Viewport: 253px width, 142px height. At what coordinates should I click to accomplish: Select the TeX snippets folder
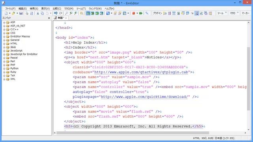coord(13,75)
